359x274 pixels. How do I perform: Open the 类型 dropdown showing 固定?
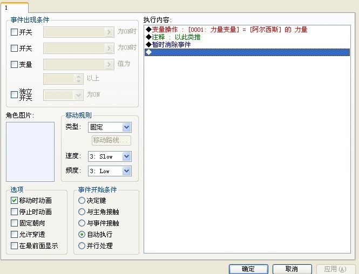[x=110, y=127]
